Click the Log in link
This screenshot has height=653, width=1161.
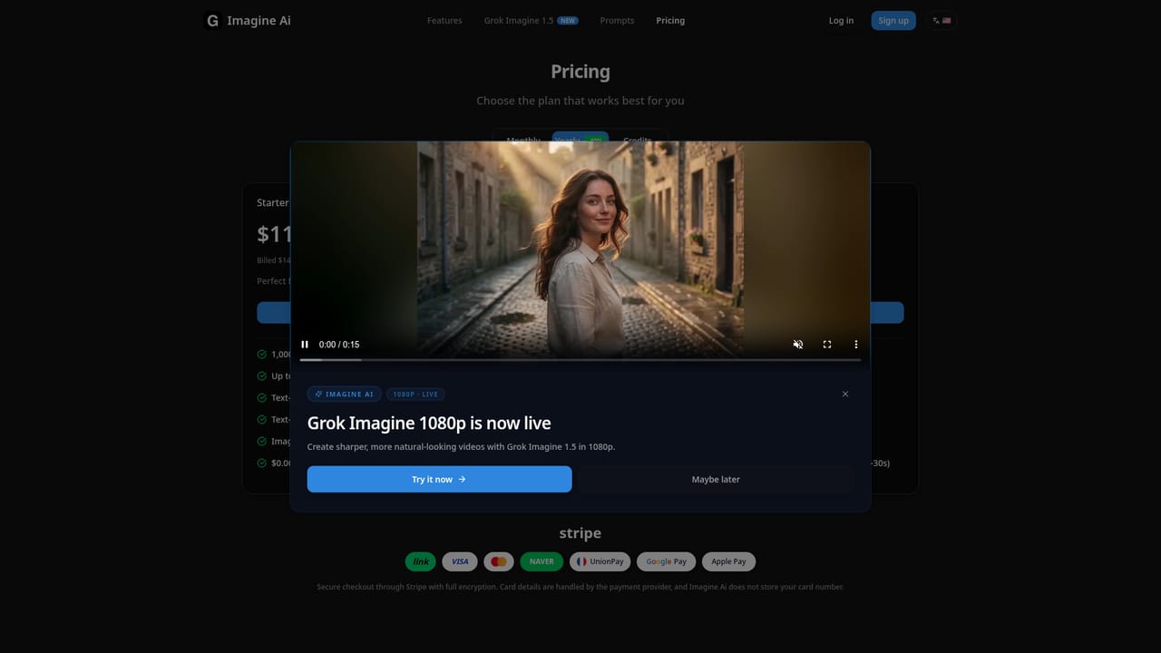tap(841, 20)
